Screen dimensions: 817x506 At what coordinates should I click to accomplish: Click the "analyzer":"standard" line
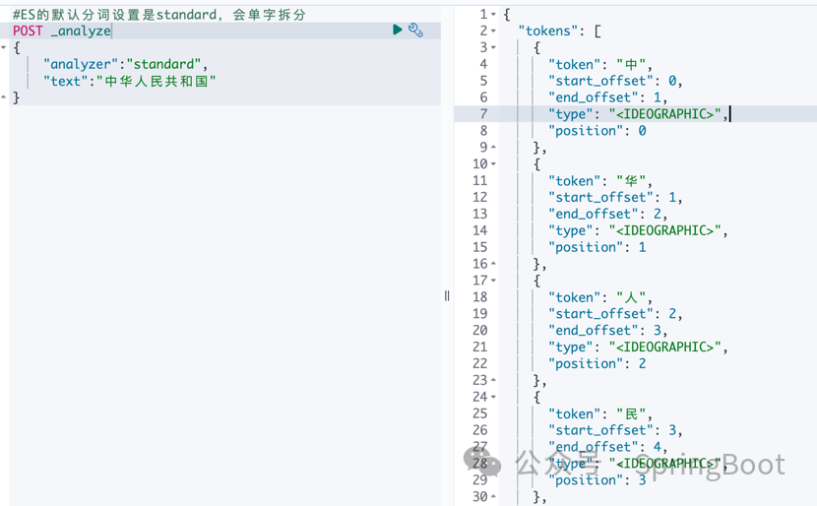(126, 64)
